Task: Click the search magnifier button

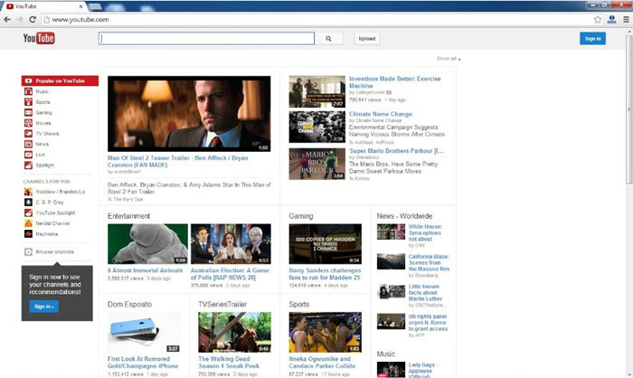Action: [x=328, y=39]
